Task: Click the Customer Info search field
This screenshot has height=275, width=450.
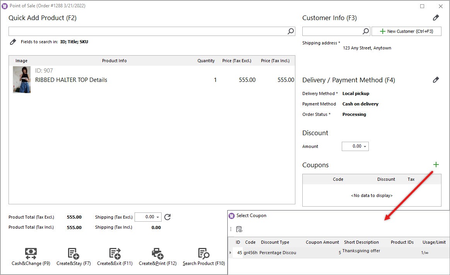Action: point(332,31)
